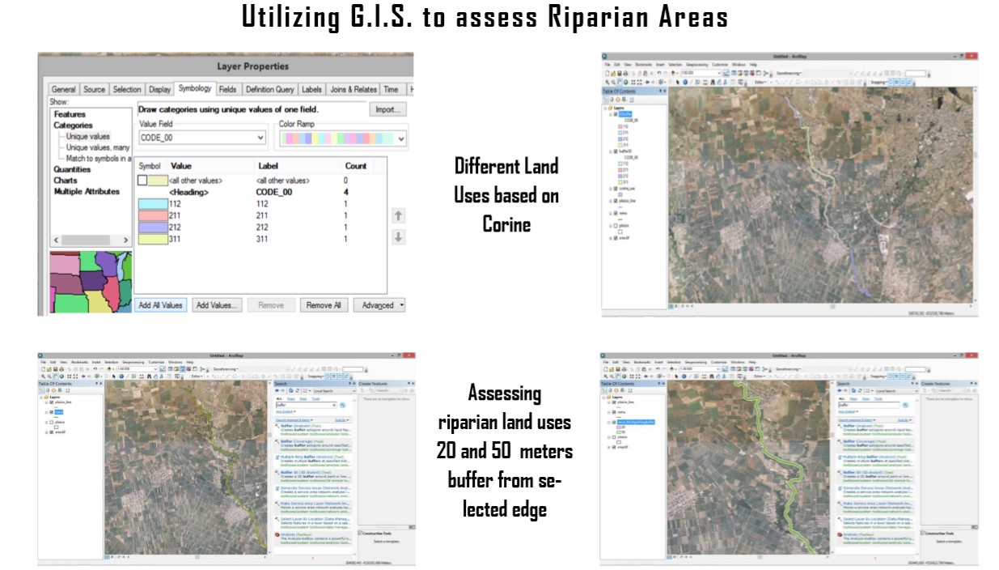Move selected value up in Layer Properties
Viewport: 999px width, 570px height.
tap(398, 216)
